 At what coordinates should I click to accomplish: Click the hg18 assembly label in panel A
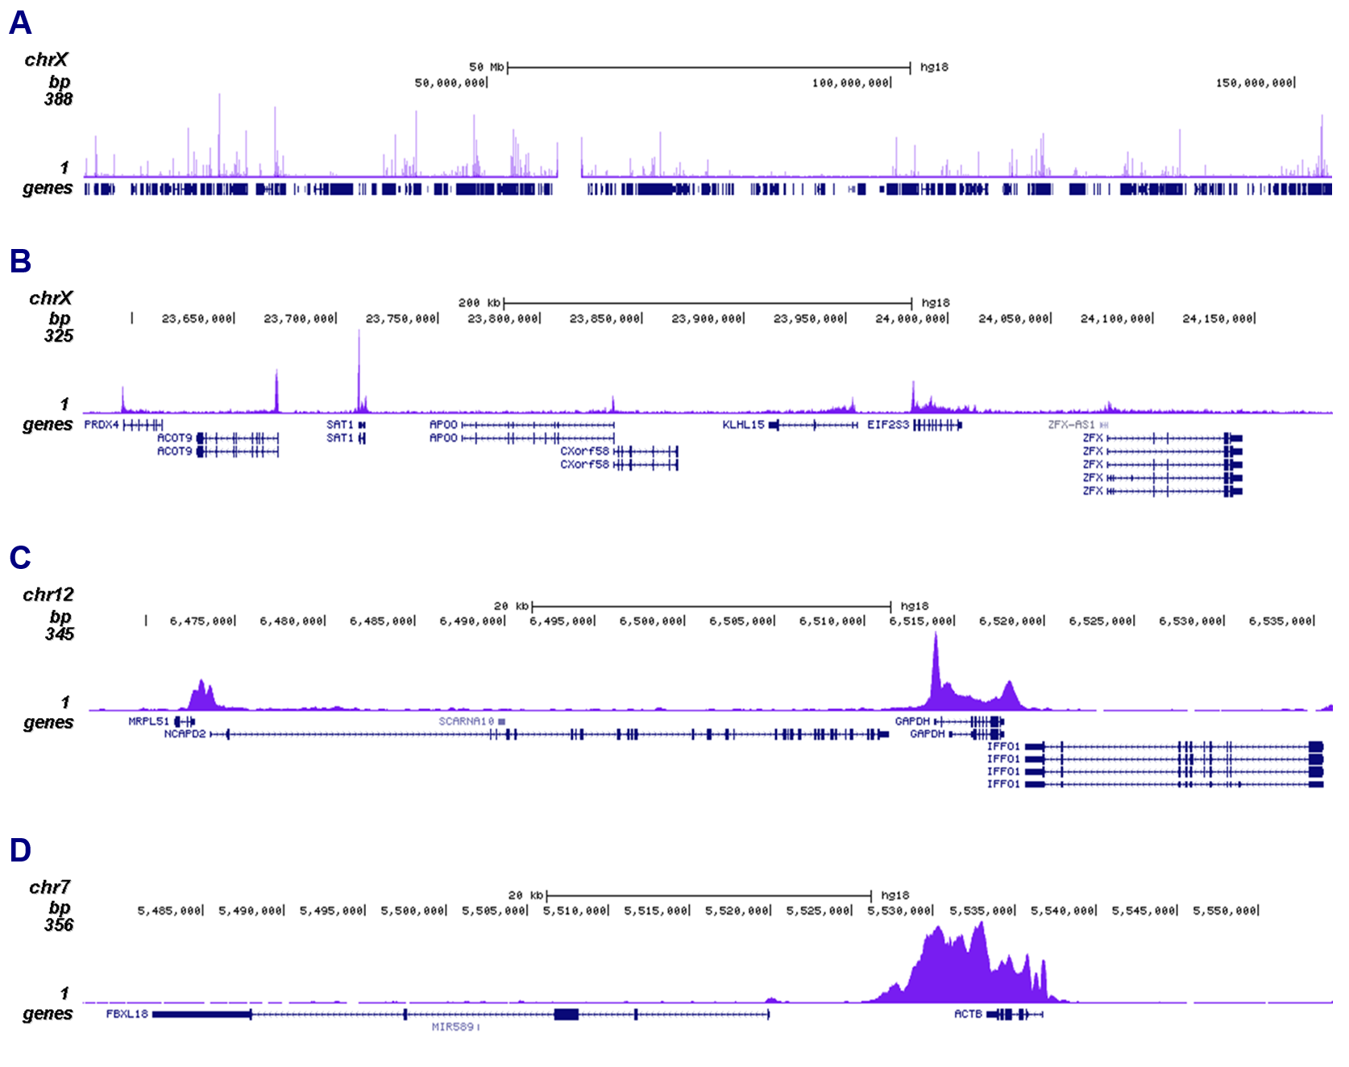[x=933, y=68]
